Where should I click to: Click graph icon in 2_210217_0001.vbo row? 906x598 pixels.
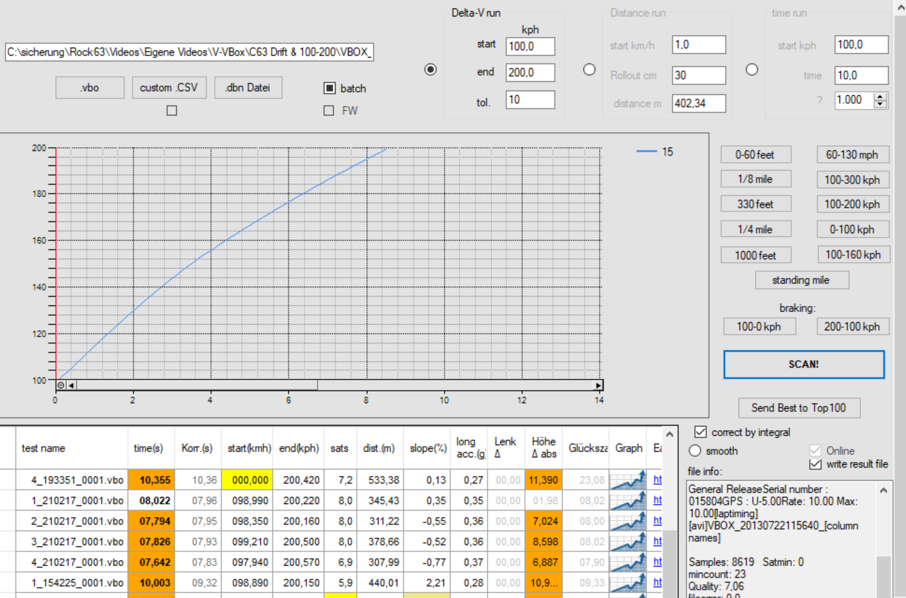[x=628, y=521]
